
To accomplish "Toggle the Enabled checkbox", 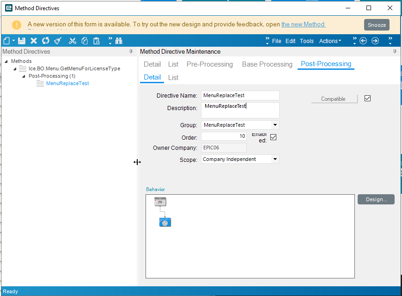I will pyautogui.click(x=273, y=137).
